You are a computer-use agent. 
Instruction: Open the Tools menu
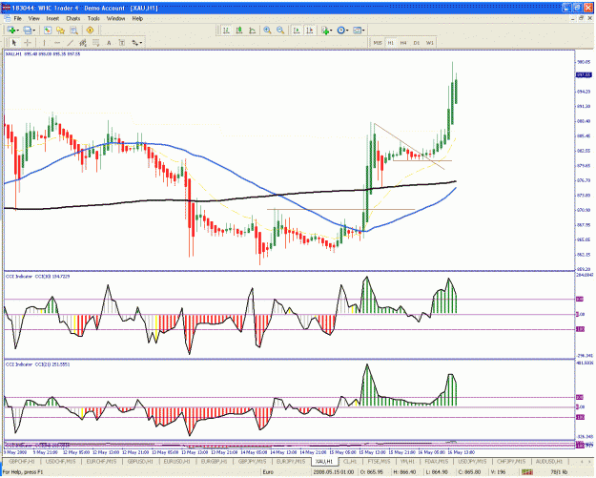pos(93,18)
